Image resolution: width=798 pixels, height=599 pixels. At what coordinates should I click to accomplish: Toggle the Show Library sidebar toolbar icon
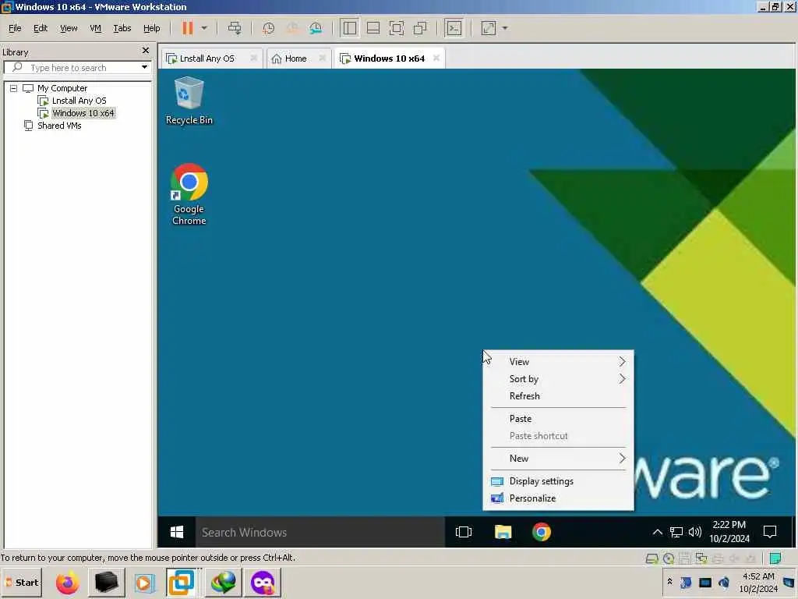pyautogui.click(x=350, y=28)
